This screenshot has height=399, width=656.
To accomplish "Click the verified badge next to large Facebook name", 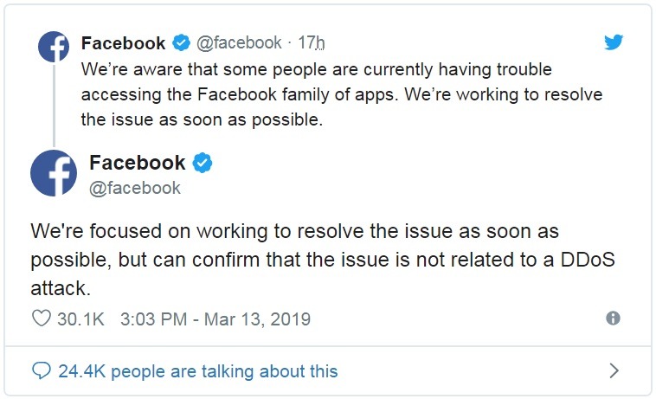I will pos(203,163).
